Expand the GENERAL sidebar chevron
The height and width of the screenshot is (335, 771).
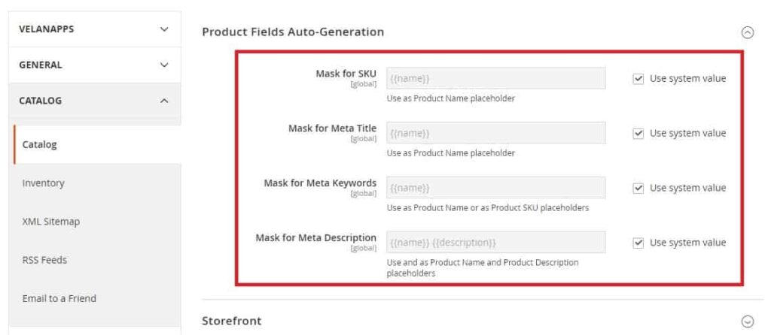pyautogui.click(x=164, y=65)
